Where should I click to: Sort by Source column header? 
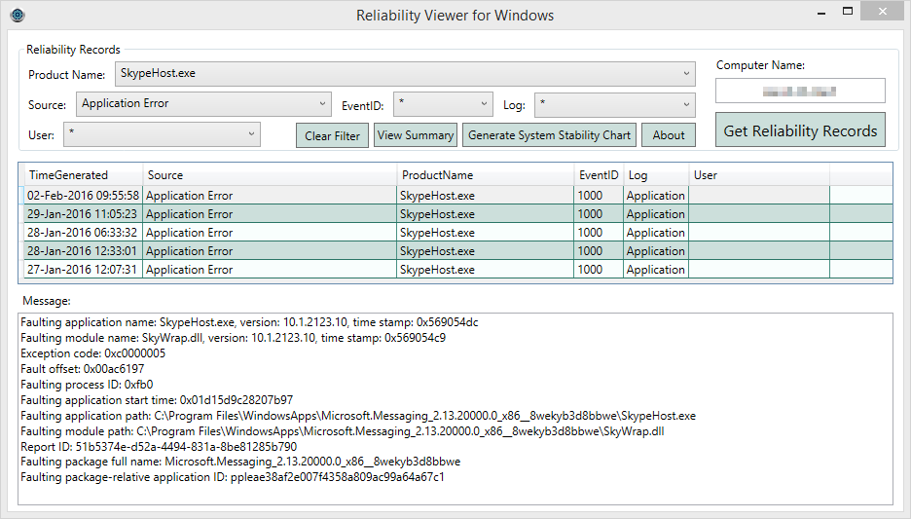(x=271, y=175)
